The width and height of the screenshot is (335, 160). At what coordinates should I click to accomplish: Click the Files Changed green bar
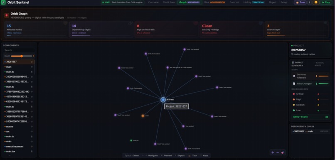tap(323, 84)
